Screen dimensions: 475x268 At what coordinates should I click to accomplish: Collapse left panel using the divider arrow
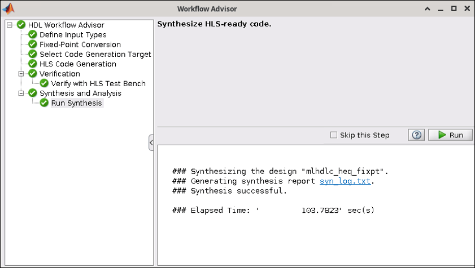point(151,143)
